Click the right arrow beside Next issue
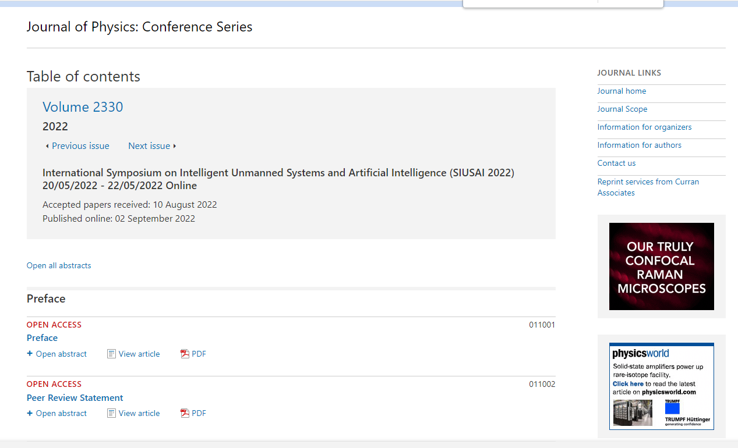 pos(175,146)
